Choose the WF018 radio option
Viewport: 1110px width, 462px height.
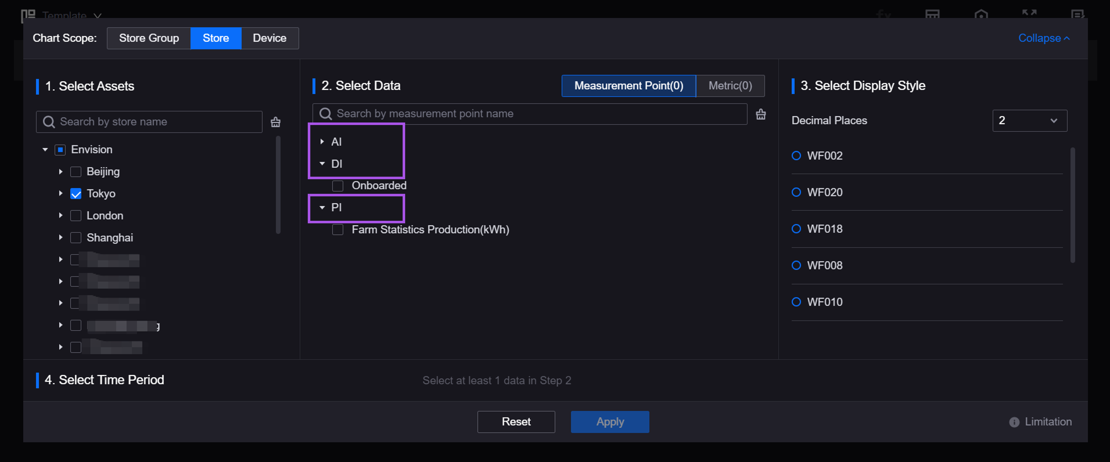pos(796,229)
